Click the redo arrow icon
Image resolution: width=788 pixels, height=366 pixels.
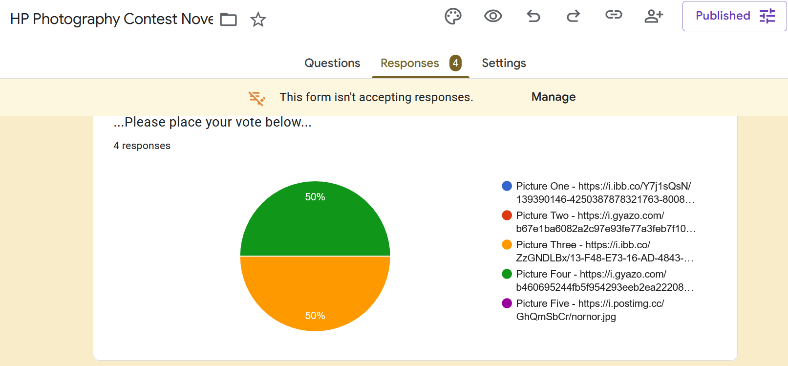coord(573,16)
